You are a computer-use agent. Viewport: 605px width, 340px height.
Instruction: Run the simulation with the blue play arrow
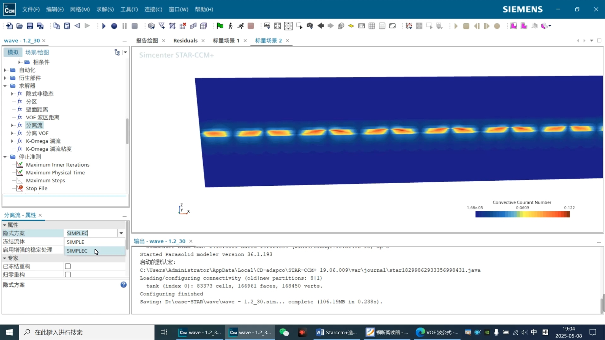coord(104,26)
